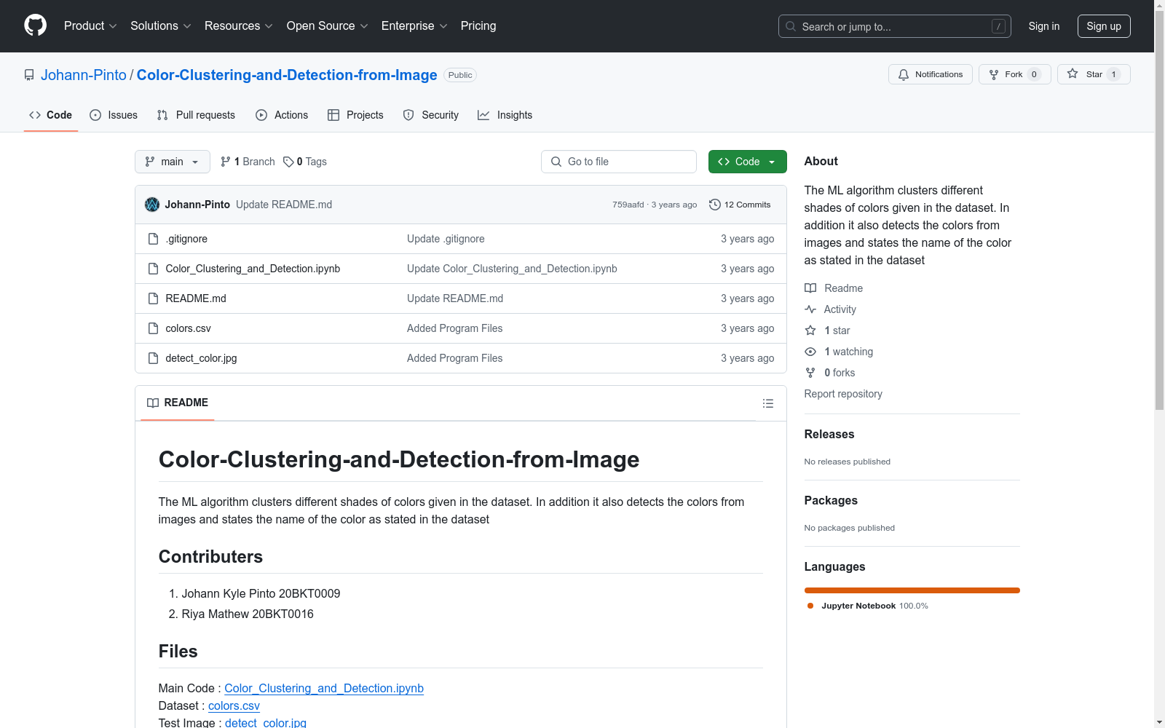Fork the repository

1014,74
